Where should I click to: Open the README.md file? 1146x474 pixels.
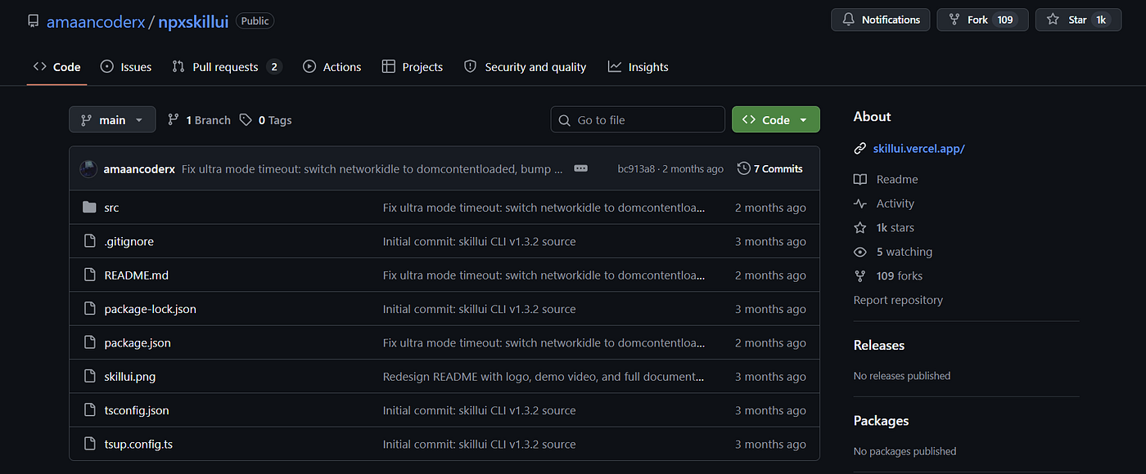click(137, 275)
